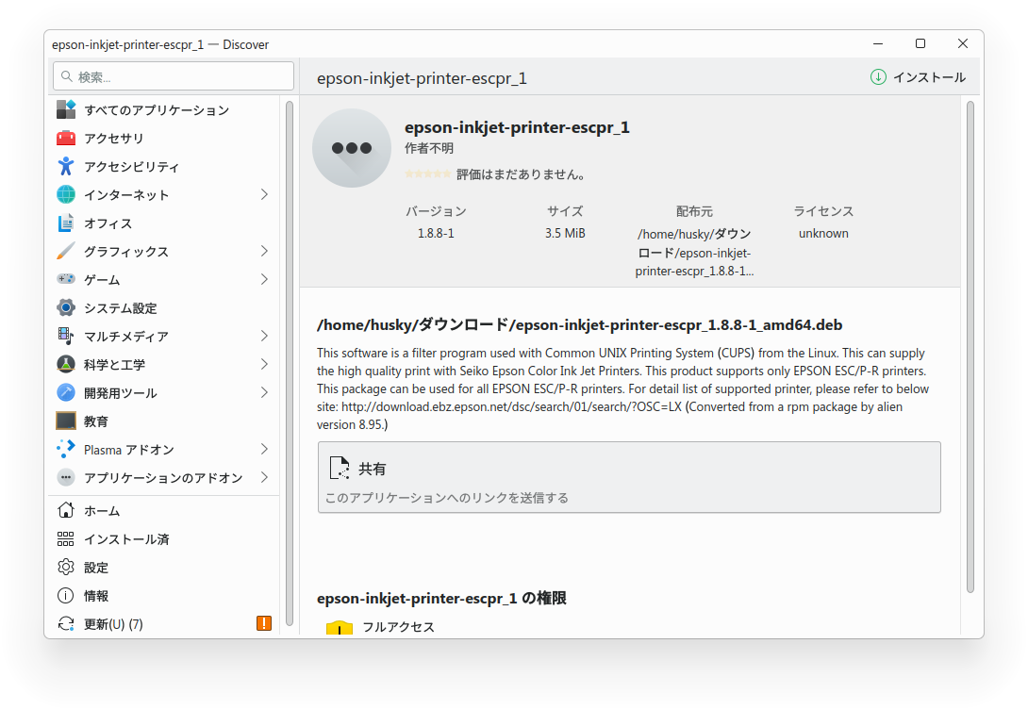Select the Education (教育) blackboard icon
The image size is (1028, 710).
66,421
